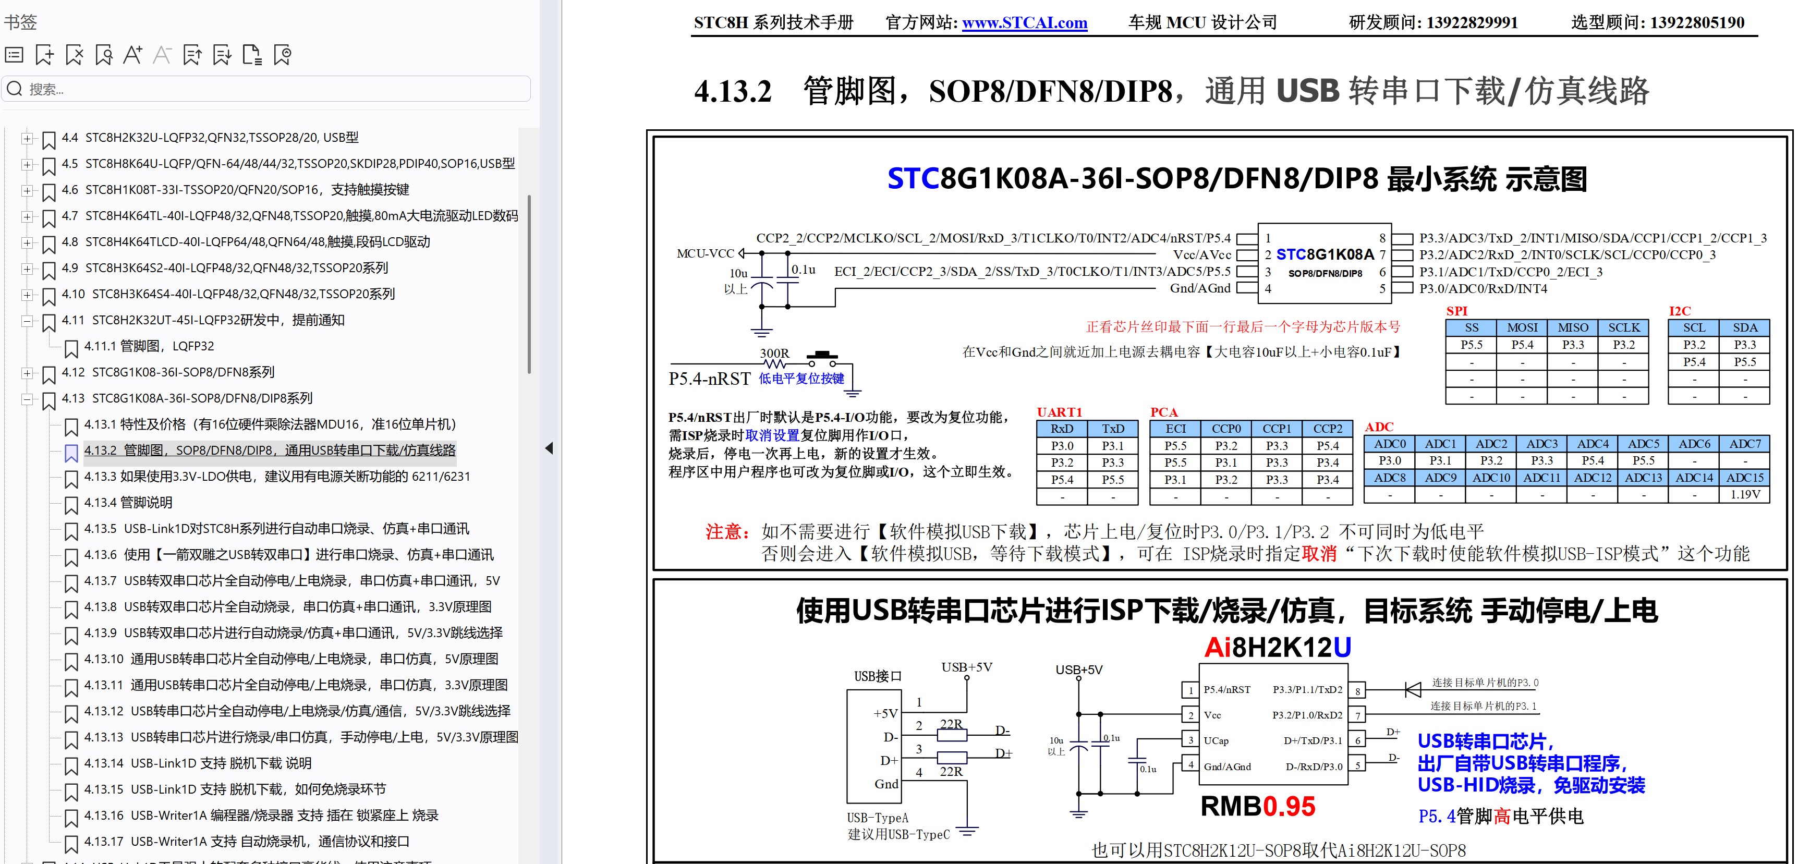Collapse the 4.11 STC8H2K32UT-45I bookmark
Viewport: 1798px width, 864px height.
pyautogui.click(x=27, y=320)
